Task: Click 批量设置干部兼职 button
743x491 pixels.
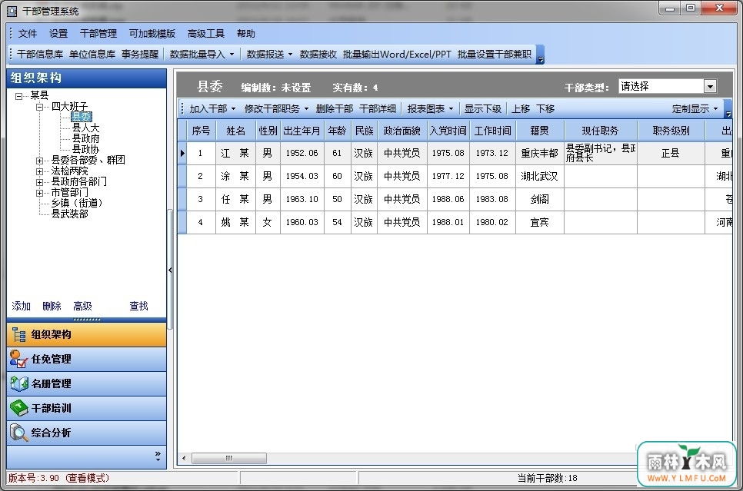Action: click(x=495, y=55)
